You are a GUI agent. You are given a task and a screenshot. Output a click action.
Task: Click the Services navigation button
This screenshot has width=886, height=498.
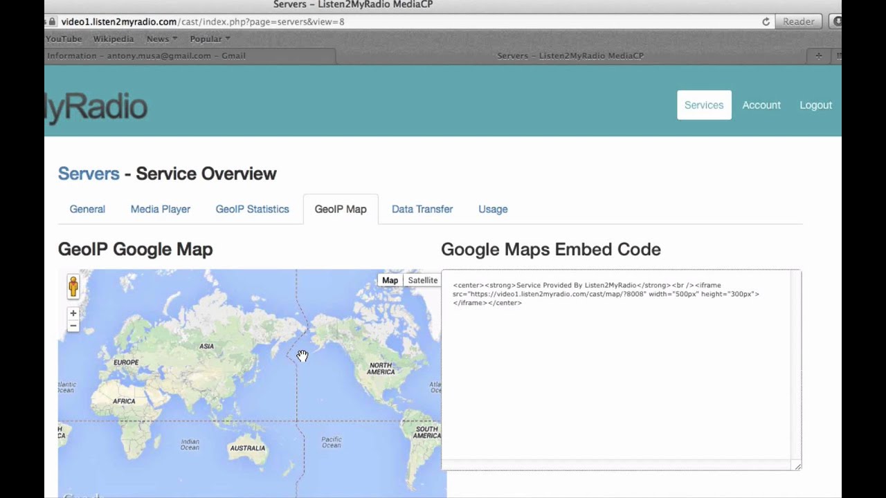coord(704,105)
